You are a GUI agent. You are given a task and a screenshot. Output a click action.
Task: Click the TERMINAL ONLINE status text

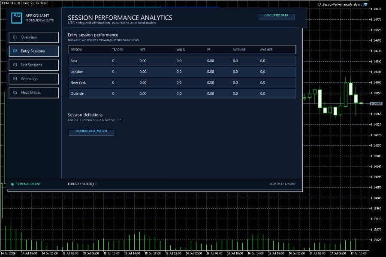pos(28,184)
